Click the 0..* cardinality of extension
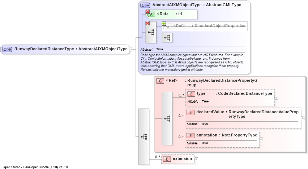Viewport: 308px width, 169px height. [x=157, y=157]
